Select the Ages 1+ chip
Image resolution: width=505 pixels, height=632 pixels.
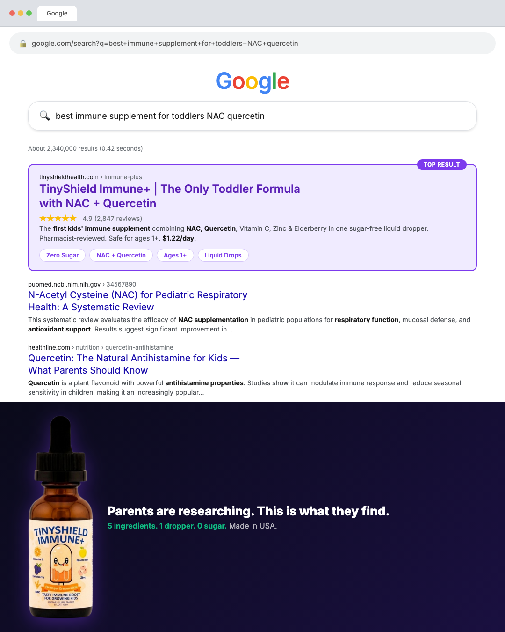tap(175, 255)
